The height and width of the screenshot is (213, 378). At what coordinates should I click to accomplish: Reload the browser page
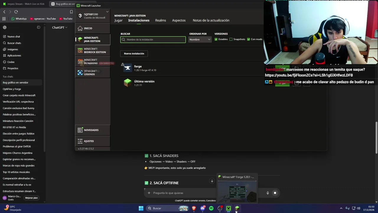click(16, 12)
